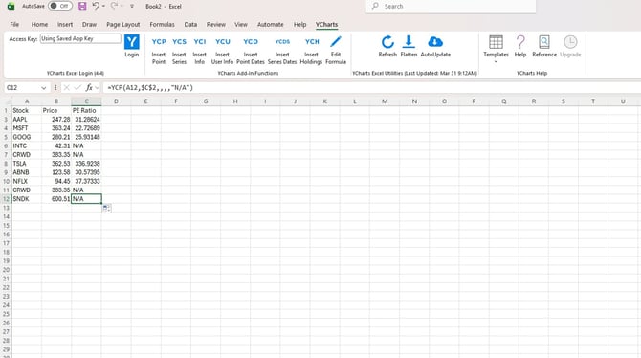Click the Redo arrow
Screen dimensions: 641x358
(x=114, y=6)
